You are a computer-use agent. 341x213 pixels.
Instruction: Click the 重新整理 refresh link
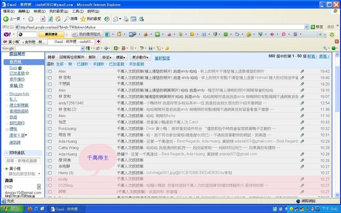click(162, 58)
